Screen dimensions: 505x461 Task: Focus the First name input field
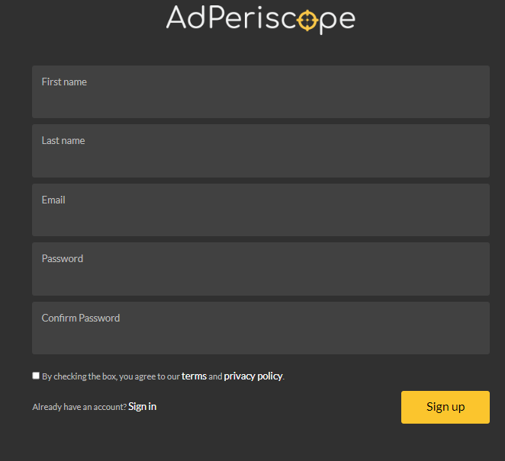coord(261,91)
